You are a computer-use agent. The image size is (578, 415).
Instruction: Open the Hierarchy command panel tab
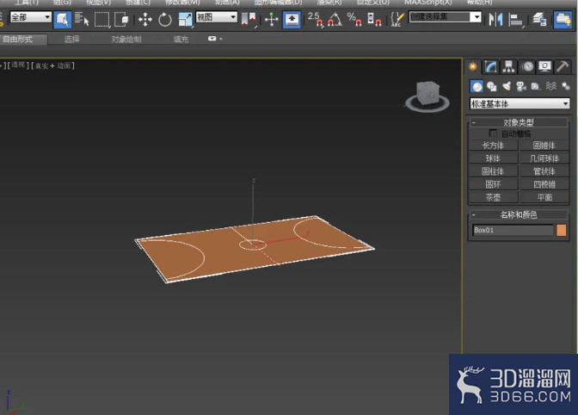click(508, 67)
